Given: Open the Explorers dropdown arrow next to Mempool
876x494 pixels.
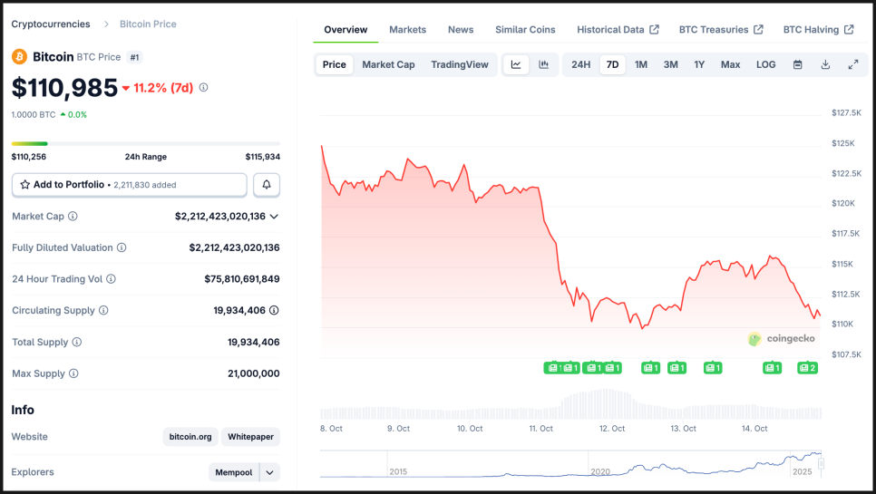Looking at the screenshot, I should click(270, 472).
